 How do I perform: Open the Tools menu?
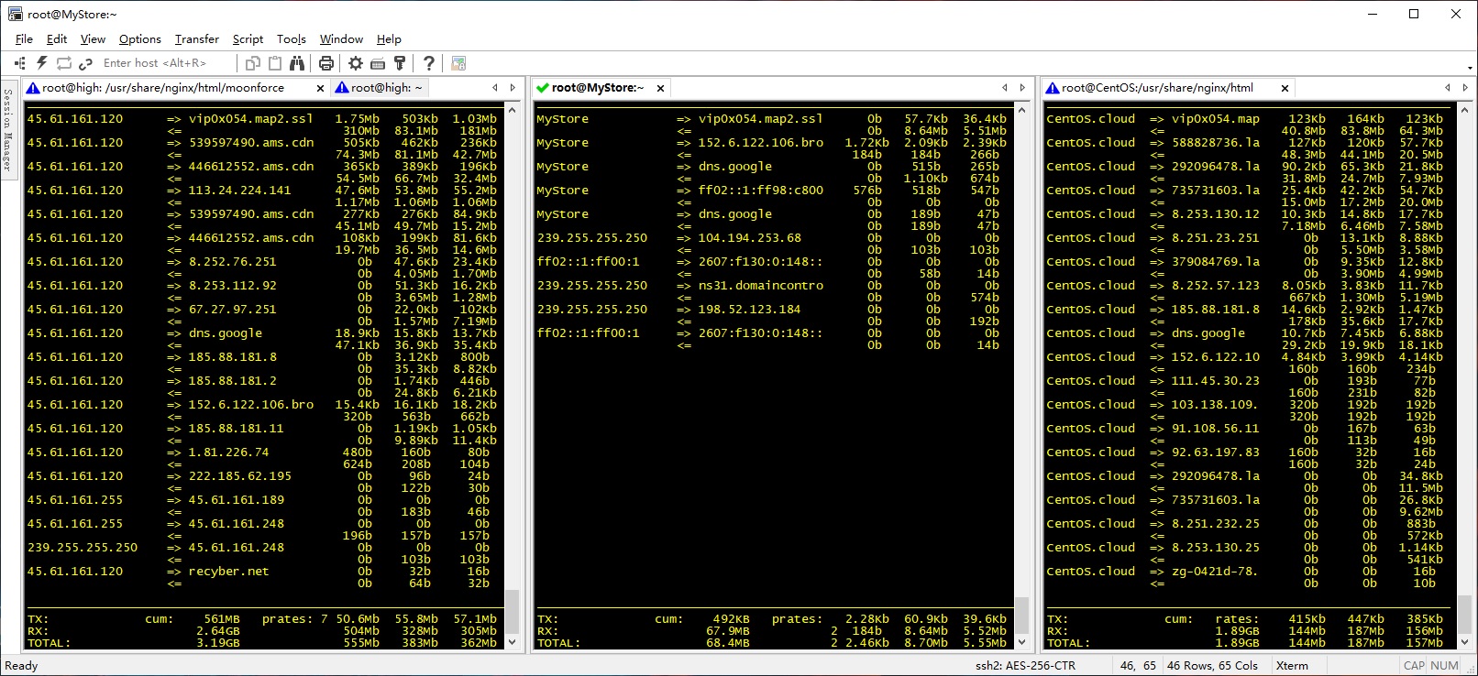point(292,39)
